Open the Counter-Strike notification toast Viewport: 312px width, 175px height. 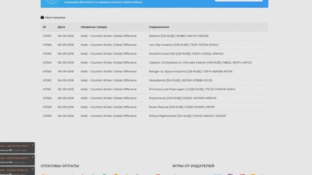(x=15, y=170)
